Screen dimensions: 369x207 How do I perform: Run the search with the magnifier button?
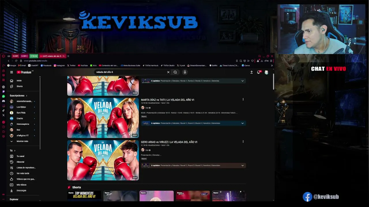[x=175, y=72]
